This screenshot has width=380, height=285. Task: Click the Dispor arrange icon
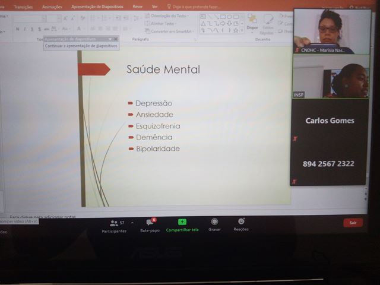[252, 23]
